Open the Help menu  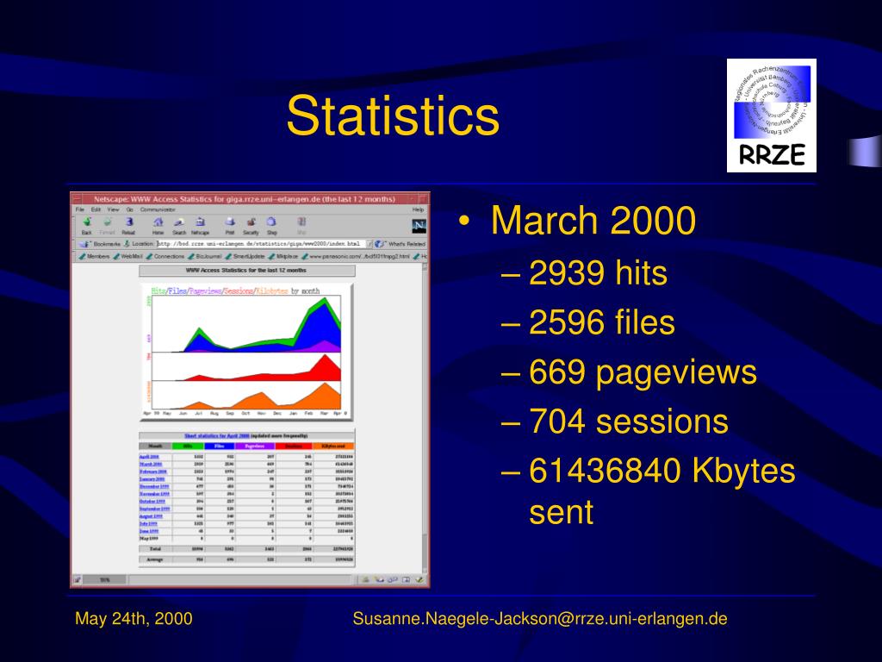[418, 209]
